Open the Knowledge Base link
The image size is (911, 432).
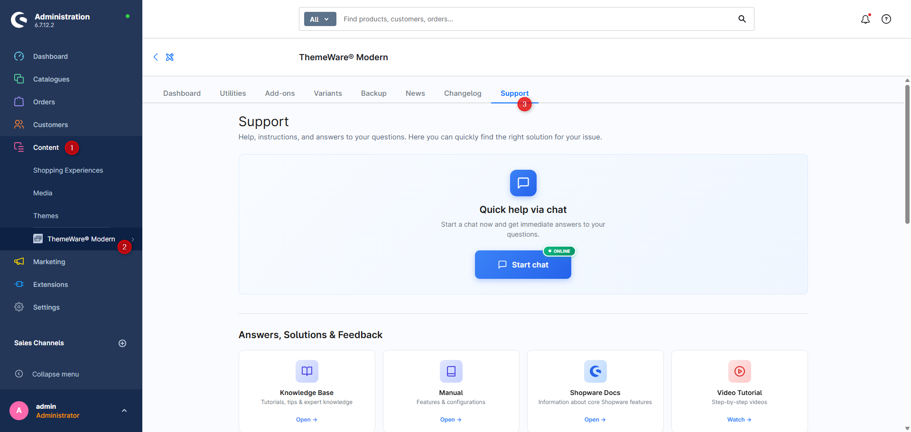coord(307,420)
